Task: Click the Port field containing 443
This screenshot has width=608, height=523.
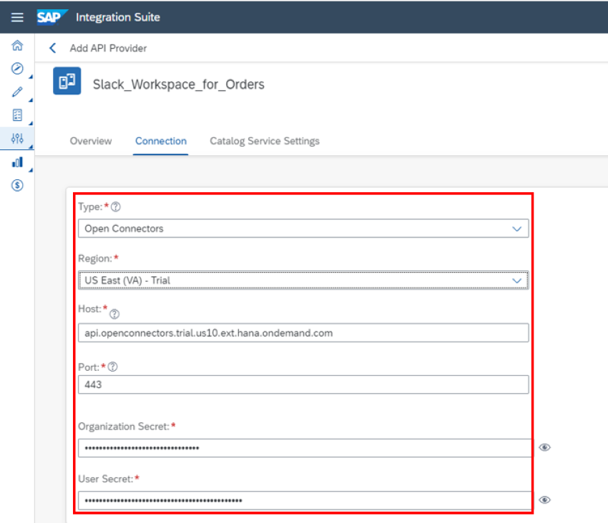Action: [x=303, y=384]
